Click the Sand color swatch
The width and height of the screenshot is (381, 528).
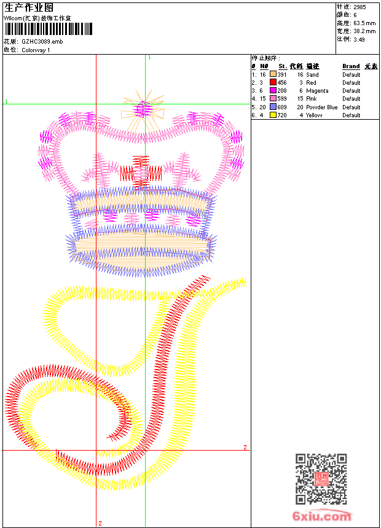(273, 74)
